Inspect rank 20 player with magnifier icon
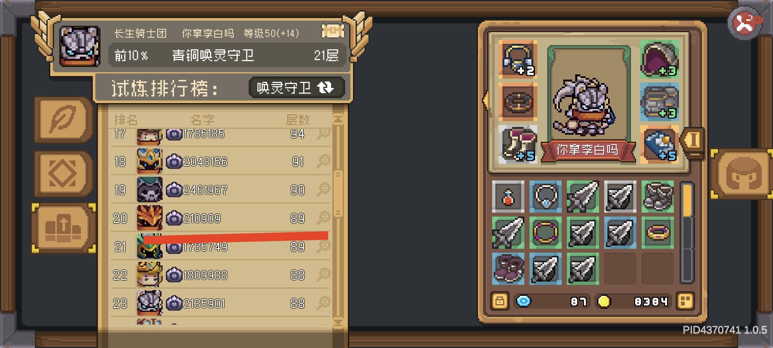773x348 pixels. (x=323, y=218)
